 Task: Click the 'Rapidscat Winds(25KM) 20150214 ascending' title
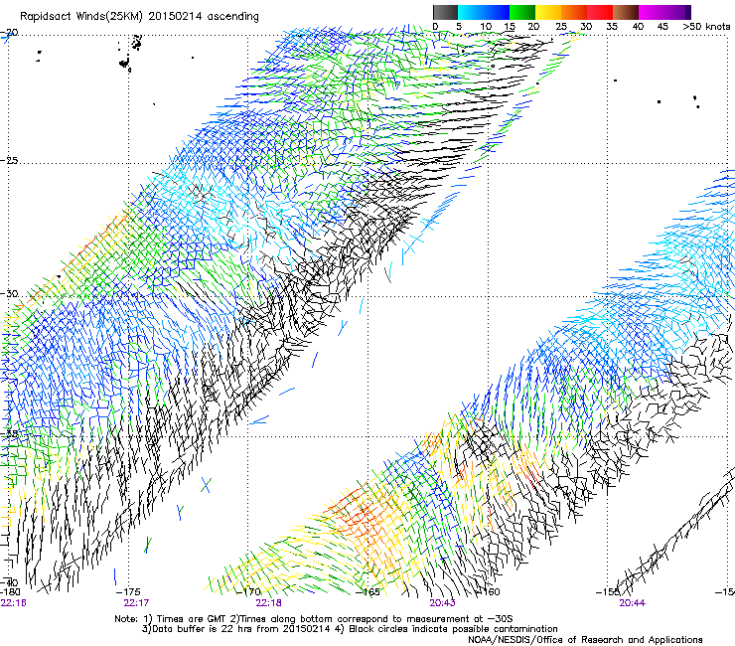139,17
